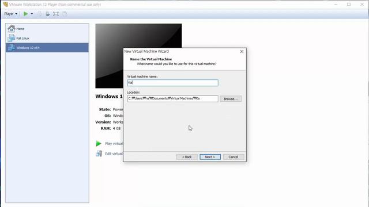The height and width of the screenshot is (207, 369).
Task: Click the Kali Linux VM icon
Action: tap(11, 38)
